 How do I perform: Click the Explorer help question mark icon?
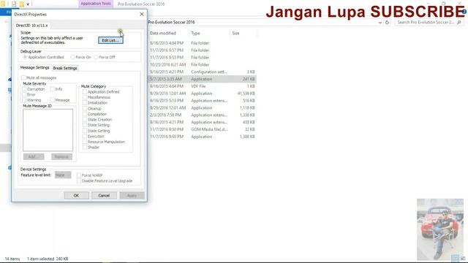click(464, 12)
